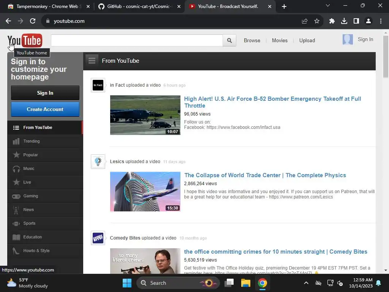Click the page vertical scrollbar thumb
Viewport: 389px width, 292px height.
386,57
